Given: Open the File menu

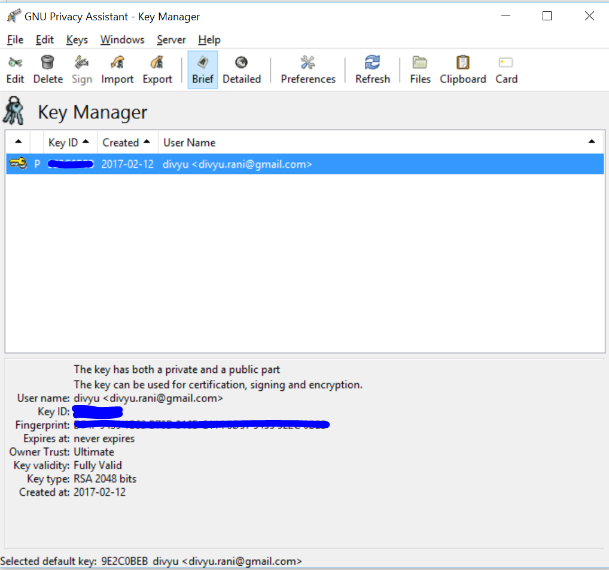Looking at the screenshot, I should [x=15, y=39].
